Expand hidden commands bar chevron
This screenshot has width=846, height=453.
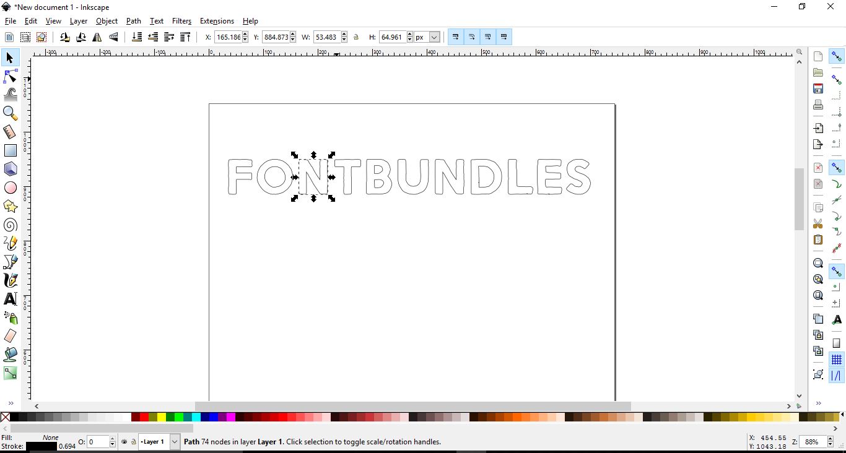point(818,403)
